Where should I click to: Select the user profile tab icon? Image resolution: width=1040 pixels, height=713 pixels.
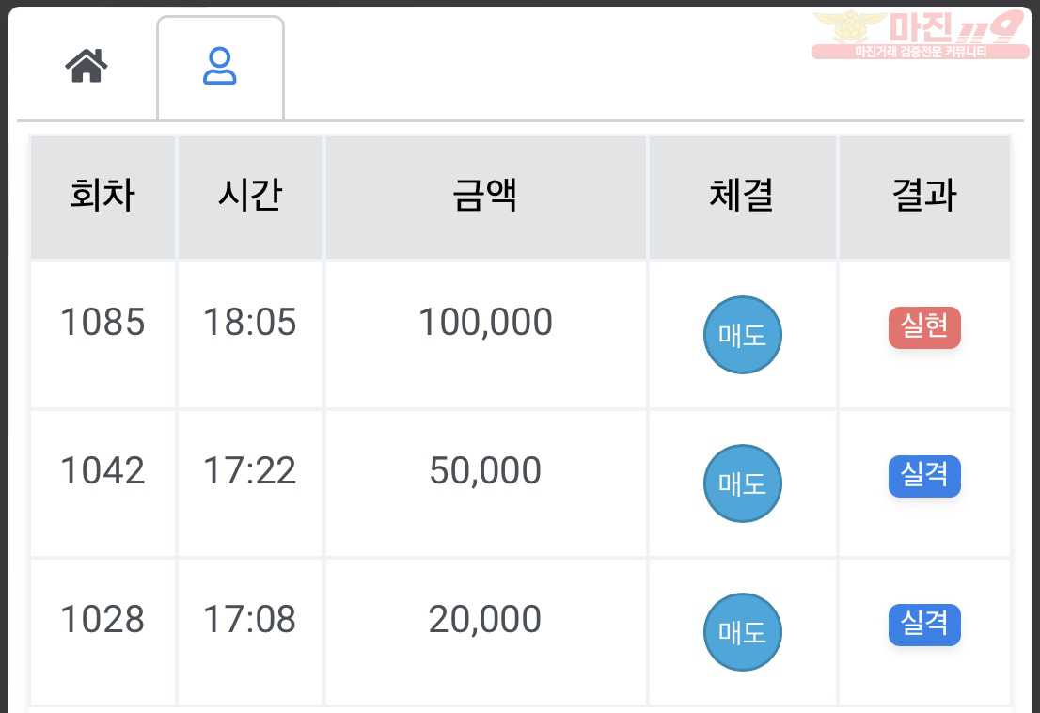click(x=219, y=66)
